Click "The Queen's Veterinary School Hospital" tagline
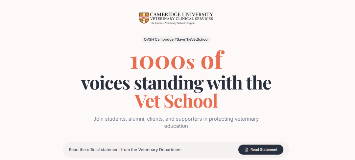This screenshot has height=160, width=355. click(x=172, y=23)
